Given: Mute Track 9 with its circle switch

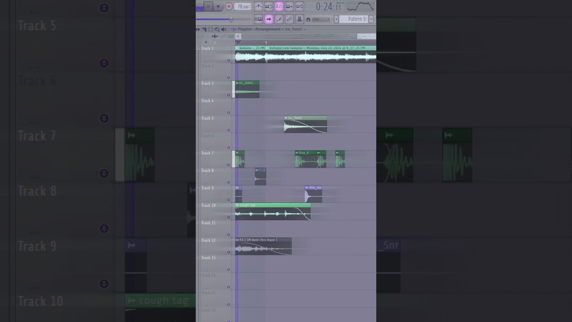Looking at the screenshot, I should (x=228, y=200).
